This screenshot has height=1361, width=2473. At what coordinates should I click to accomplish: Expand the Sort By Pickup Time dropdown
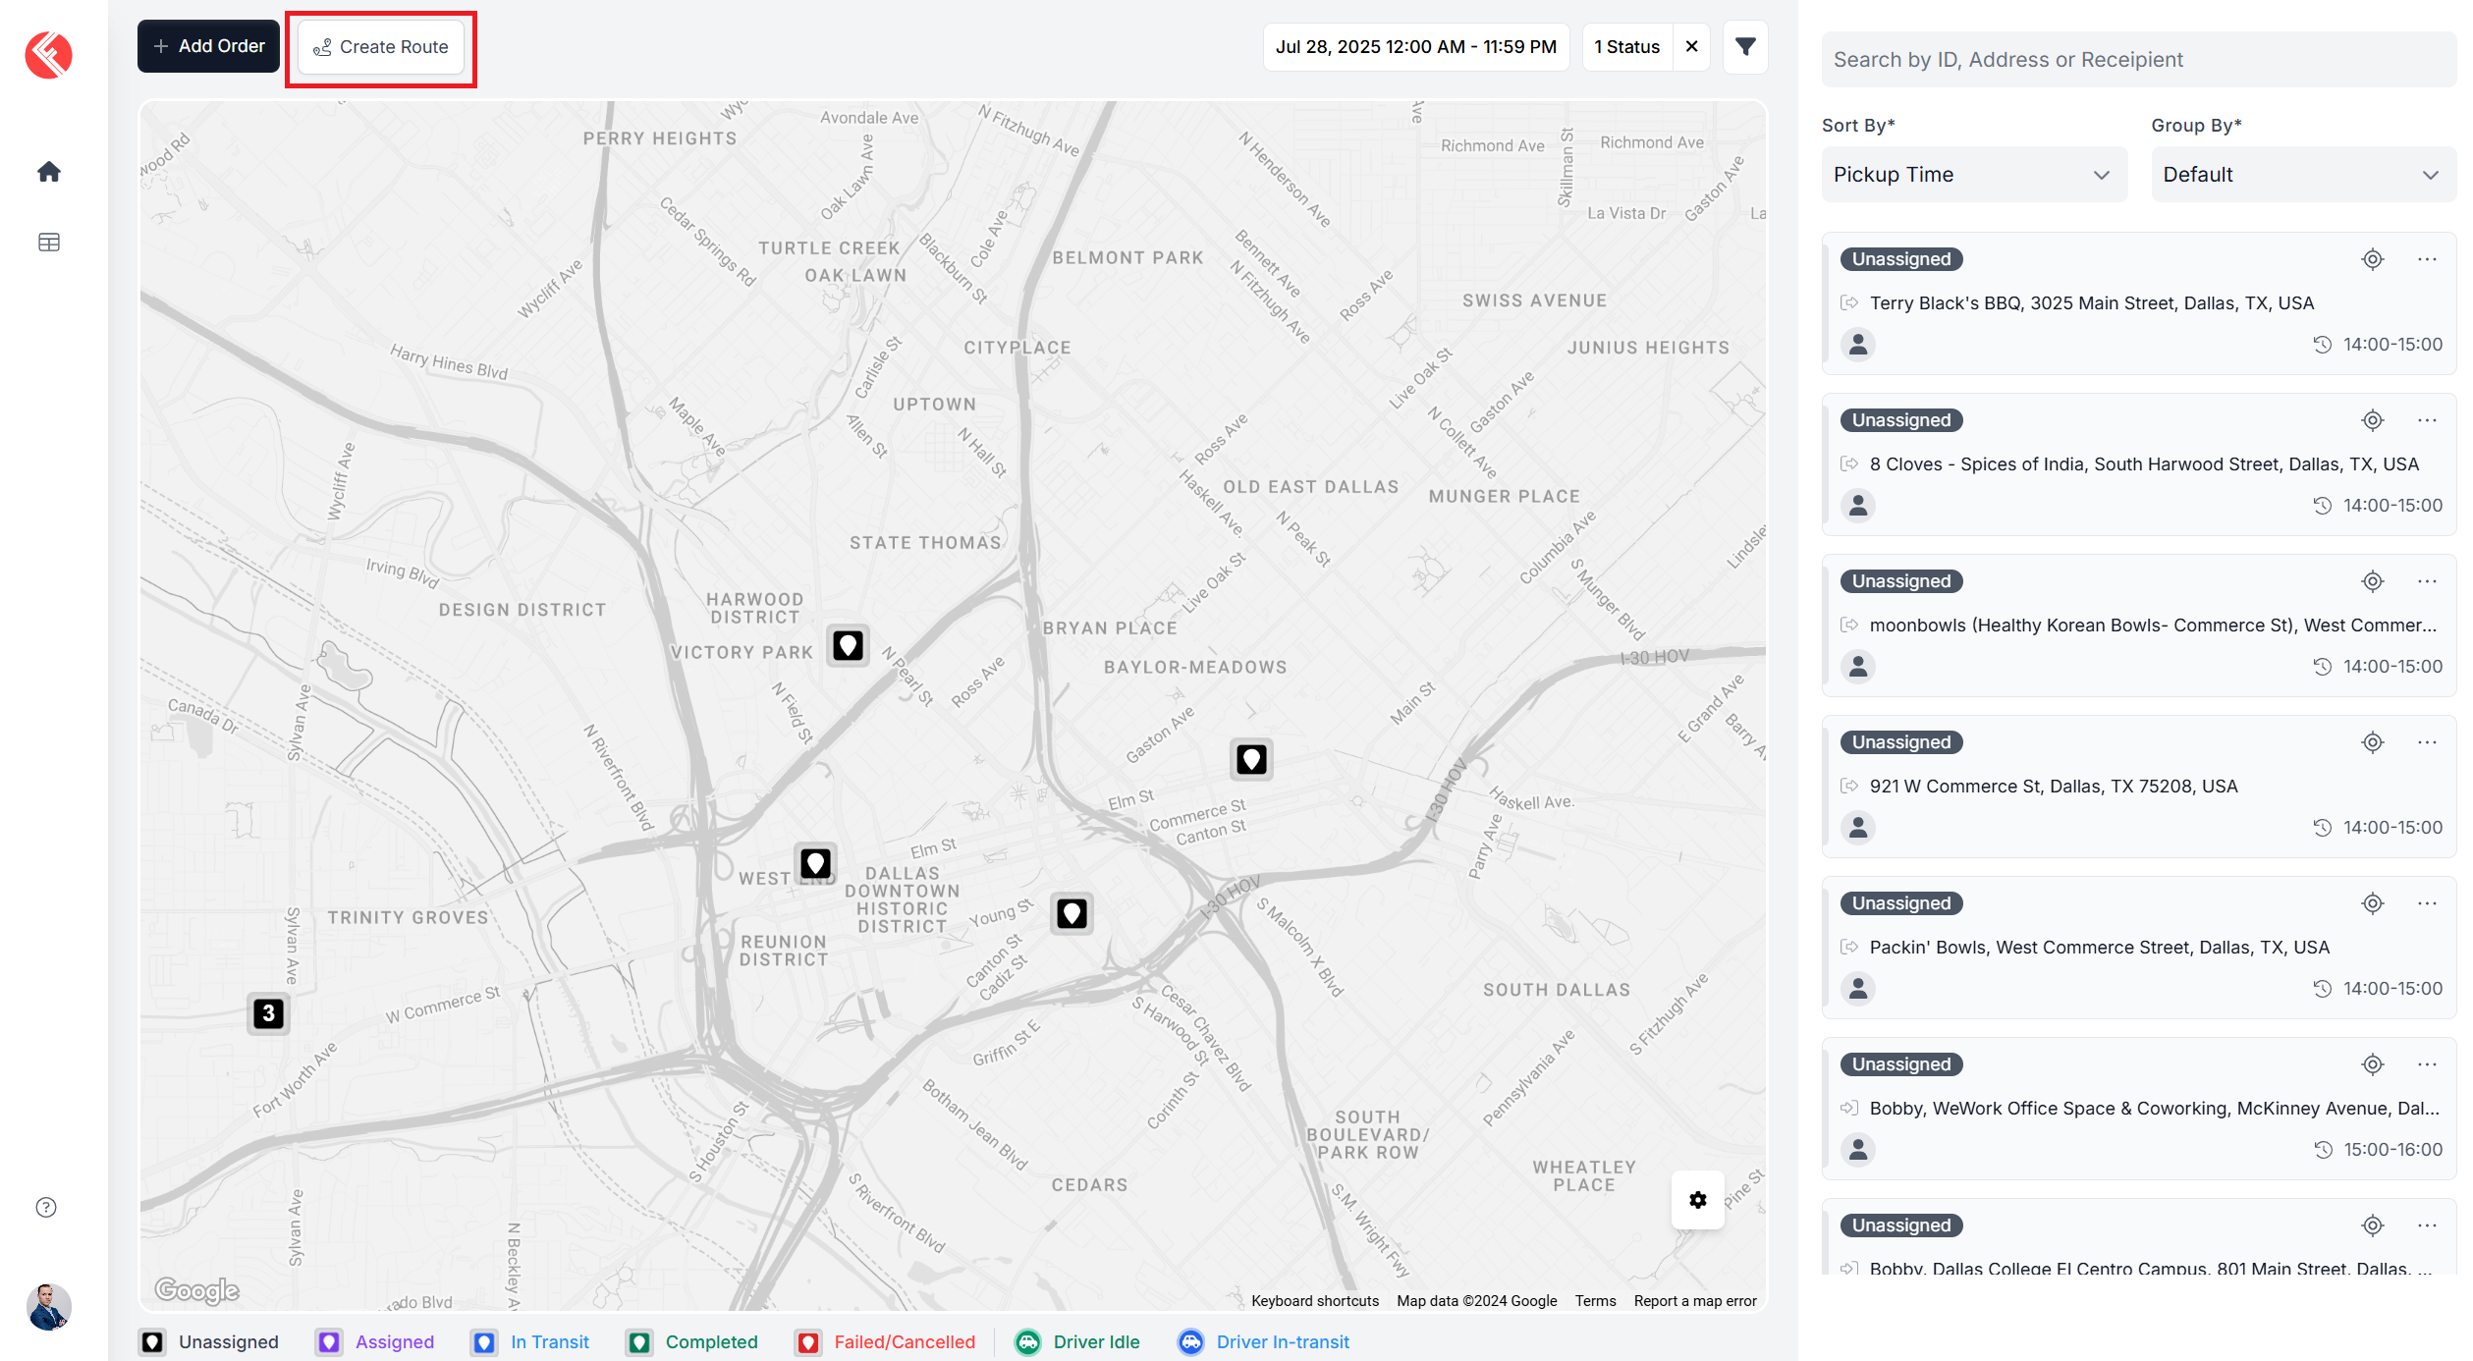[1973, 175]
